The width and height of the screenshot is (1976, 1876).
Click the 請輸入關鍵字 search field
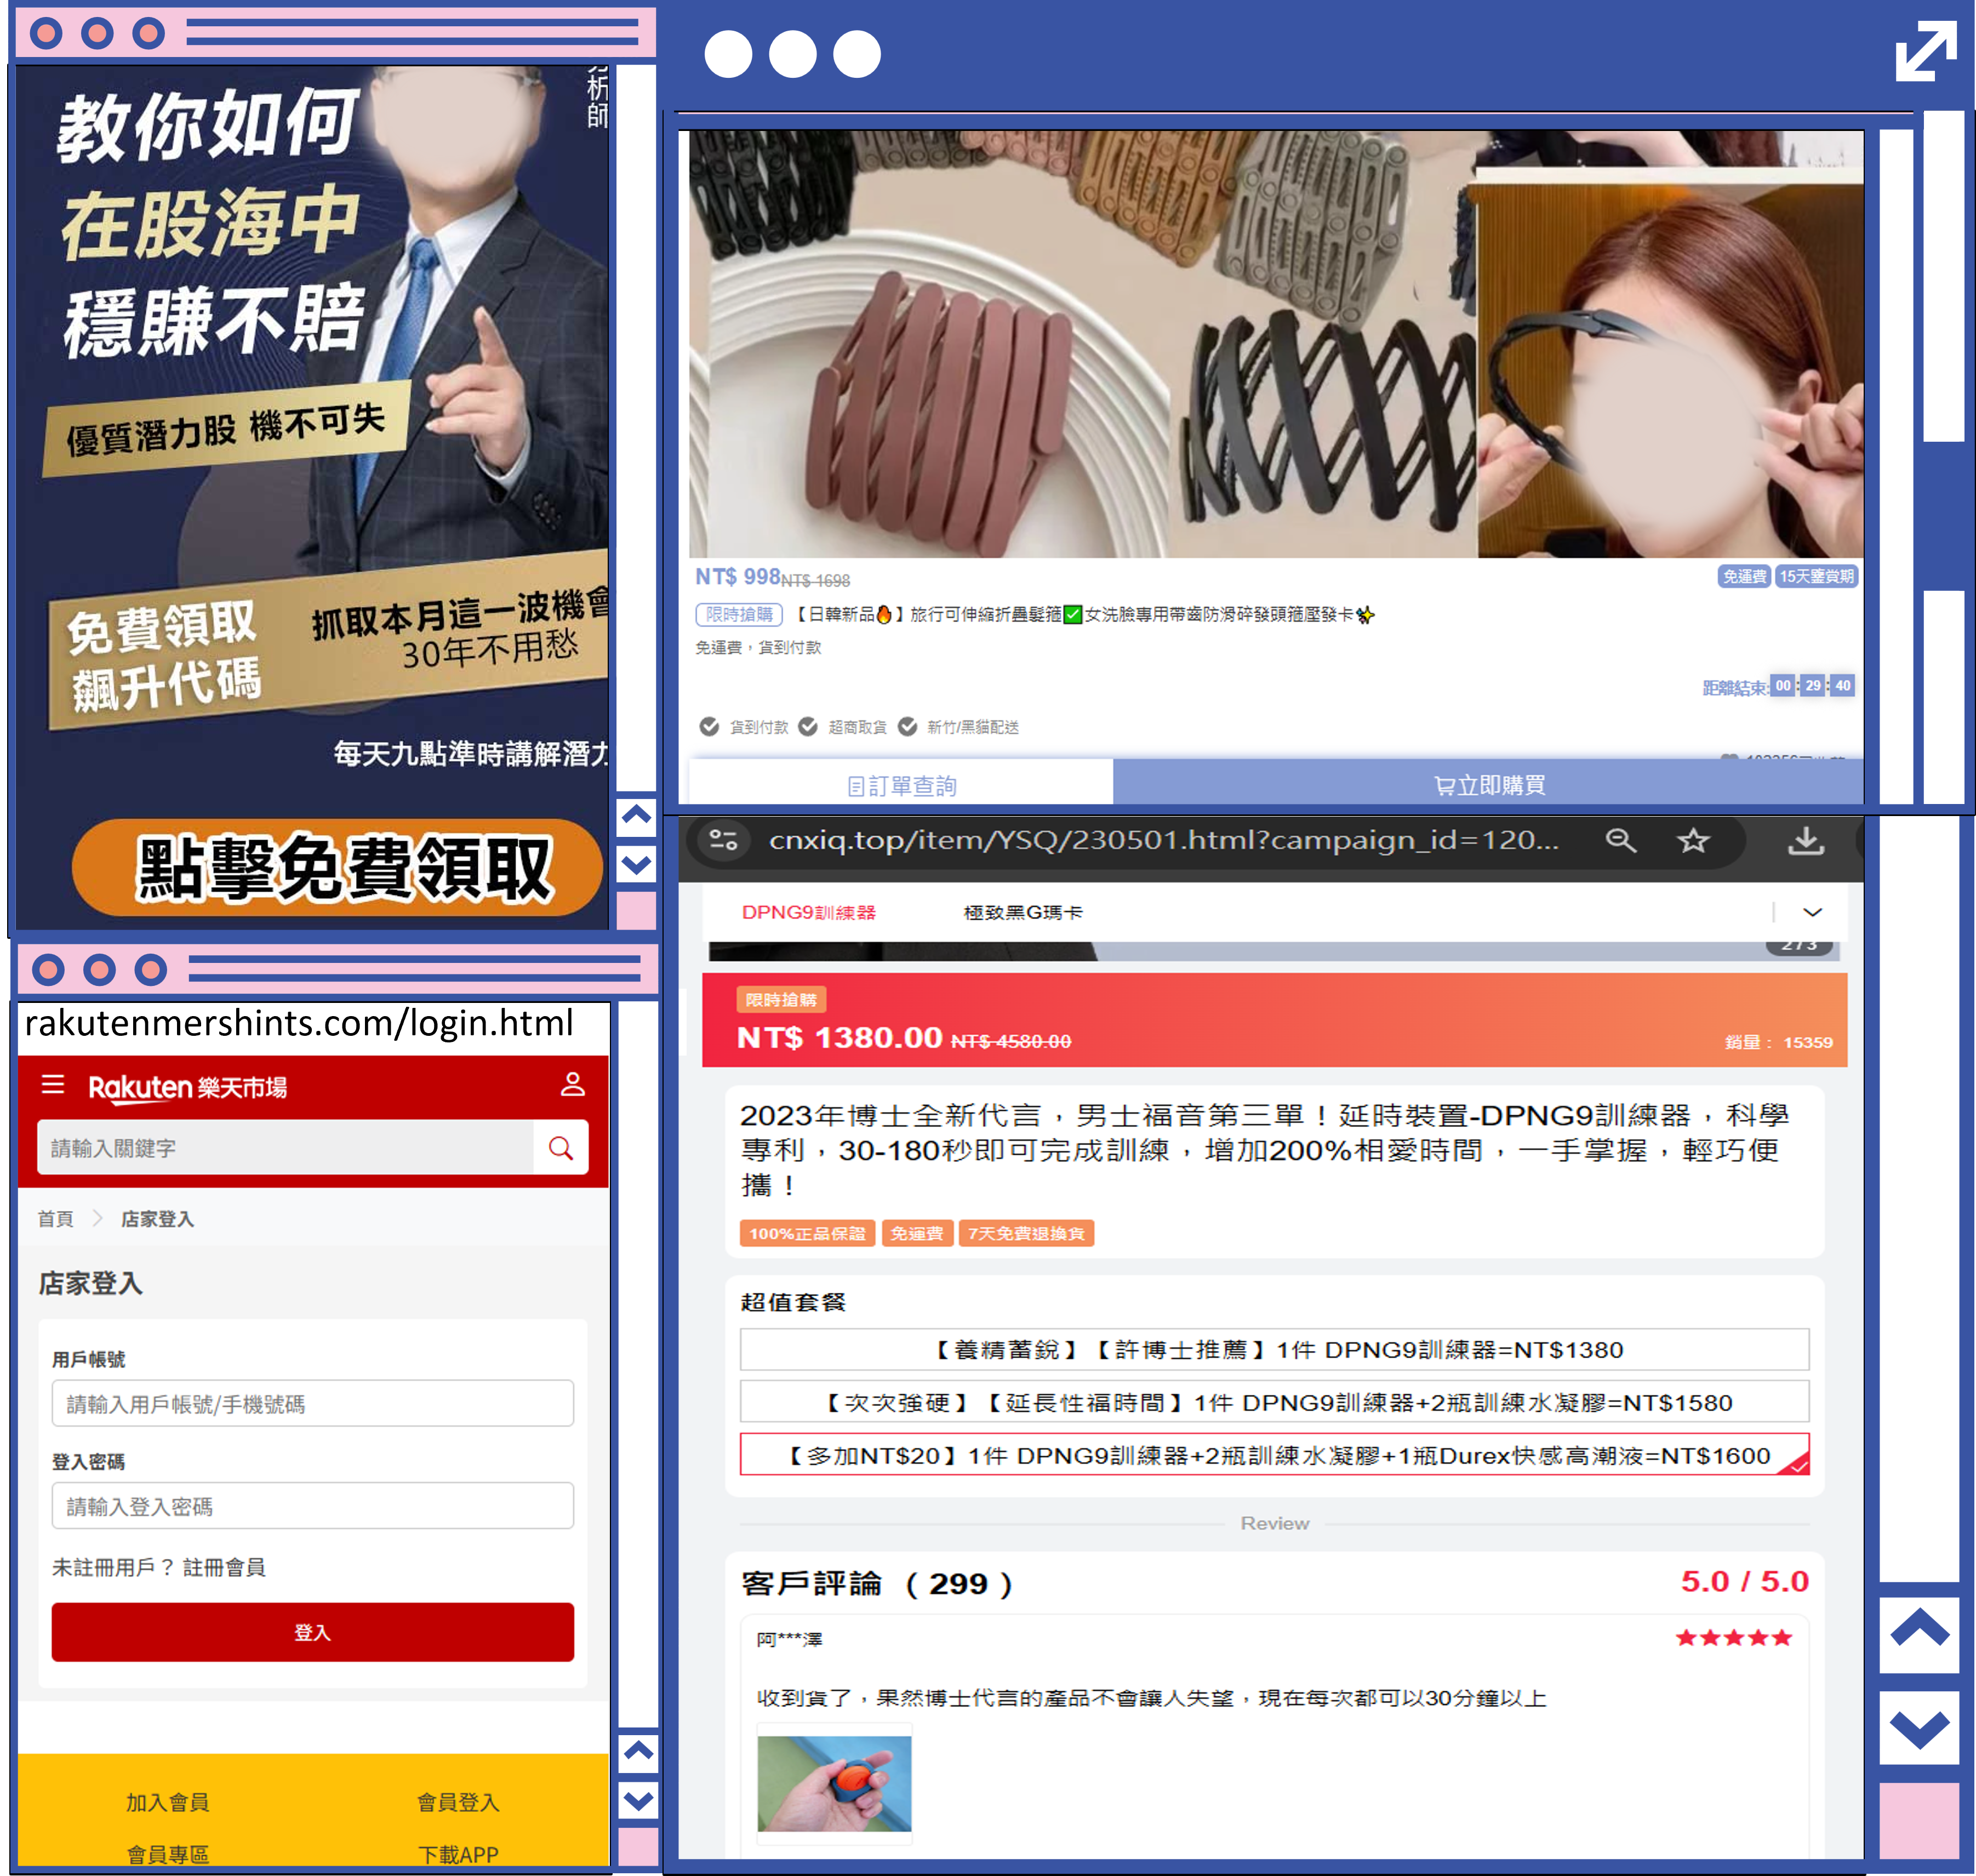(285, 1147)
